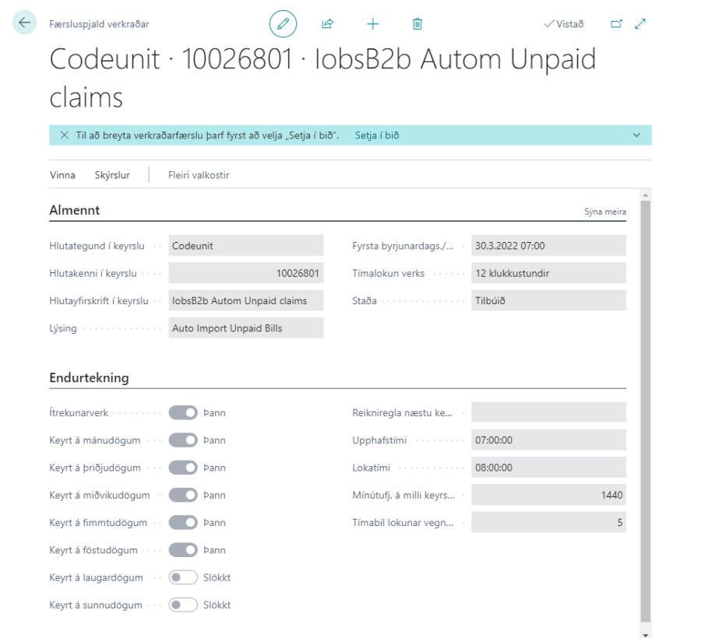Click the expand to full screen icon
The width and height of the screenshot is (701, 638).
pyautogui.click(x=640, y=24)
